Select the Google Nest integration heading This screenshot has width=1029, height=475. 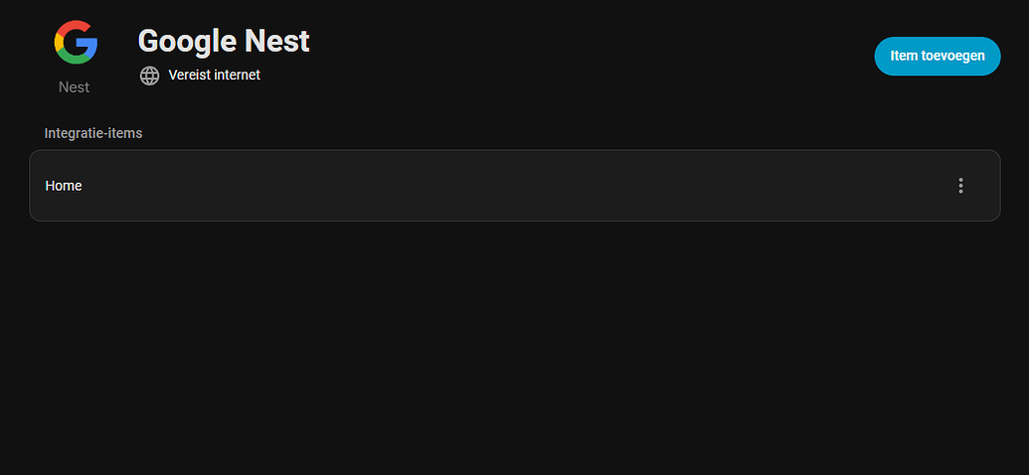224,42
